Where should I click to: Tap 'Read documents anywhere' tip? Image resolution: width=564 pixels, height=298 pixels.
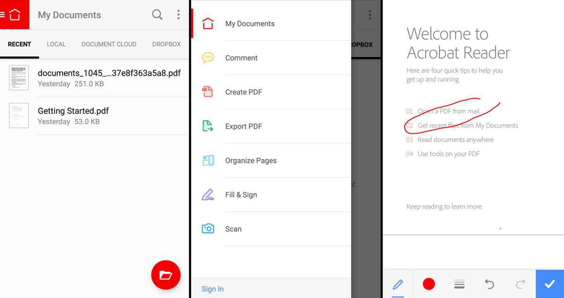(x=456, y=140)
